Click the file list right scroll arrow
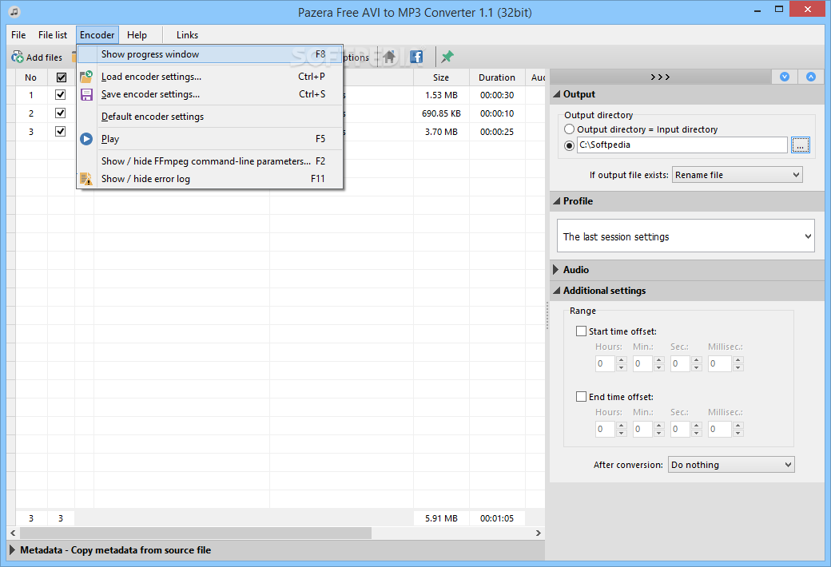 click(539, 533)
